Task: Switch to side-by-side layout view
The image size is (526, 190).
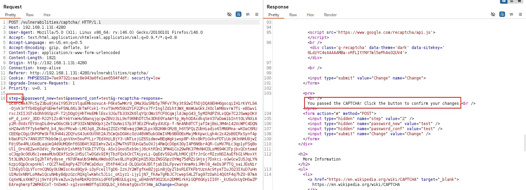Action: point(504,1)
